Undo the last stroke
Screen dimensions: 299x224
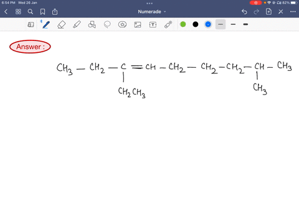pos(244,12)
